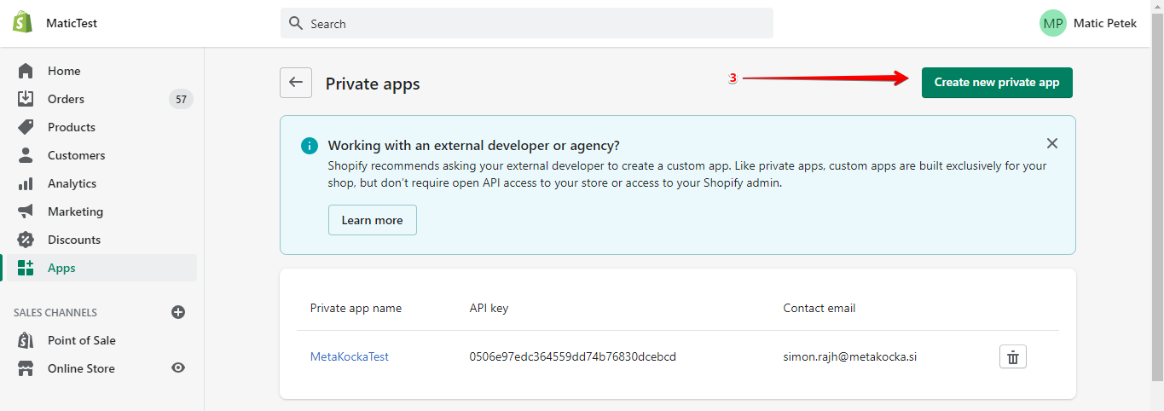Viewport: 1164px width, 411px height.
Task: Click the banner heading about external developer
Action: (474, 145)
